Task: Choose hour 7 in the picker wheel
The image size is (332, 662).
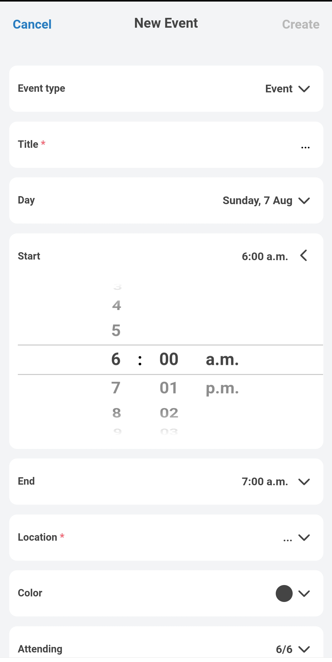Action: point(116,388)
